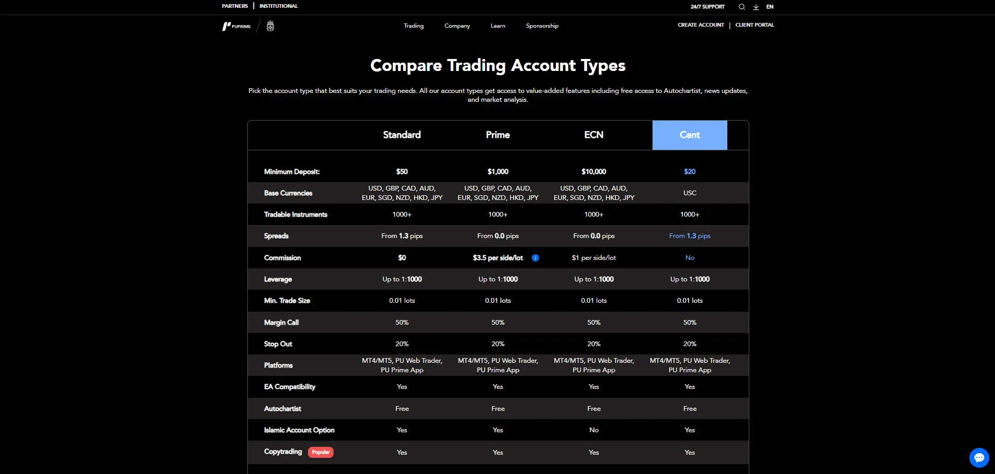The image size is (995, 474).
Task: Click Standard's From 1.3 pips spread
Action: tap(402, 236)
